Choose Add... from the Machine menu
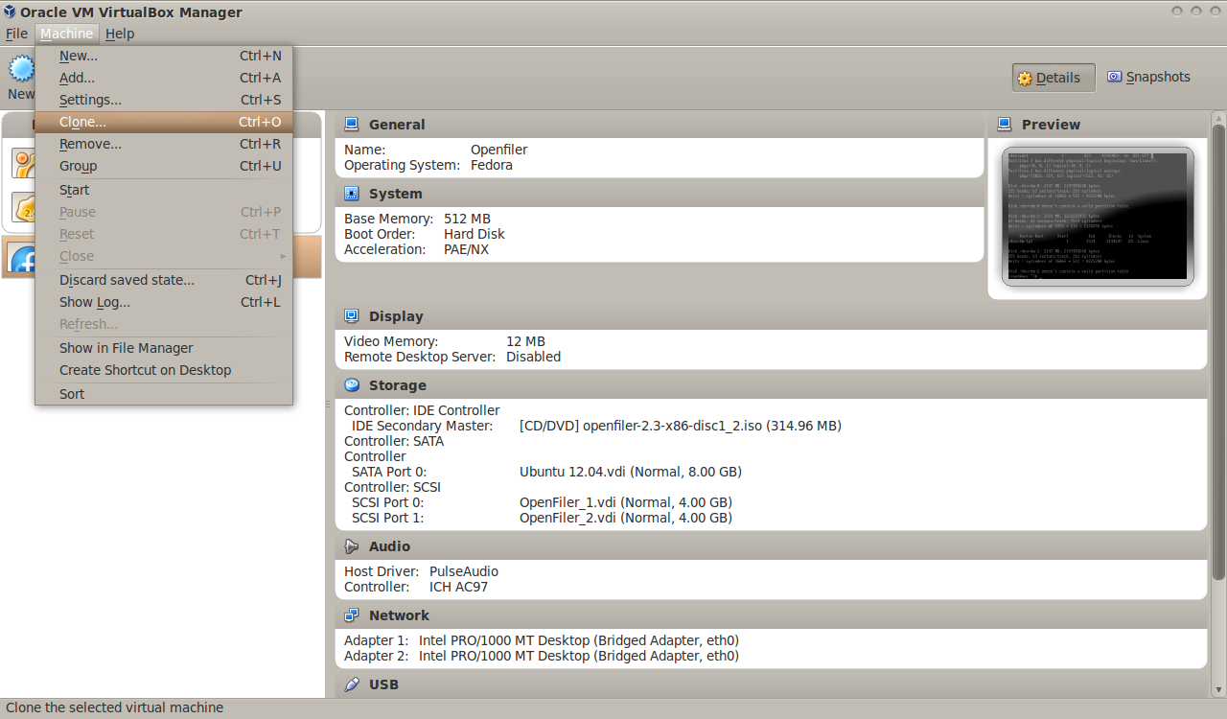1227x719 pixels. 164,78
